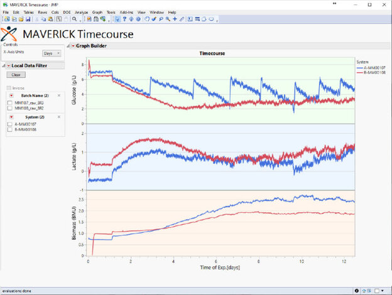Click the Glucose (g/L) axis label
Viewport: 392px width, 295px height.
point(73,90)
